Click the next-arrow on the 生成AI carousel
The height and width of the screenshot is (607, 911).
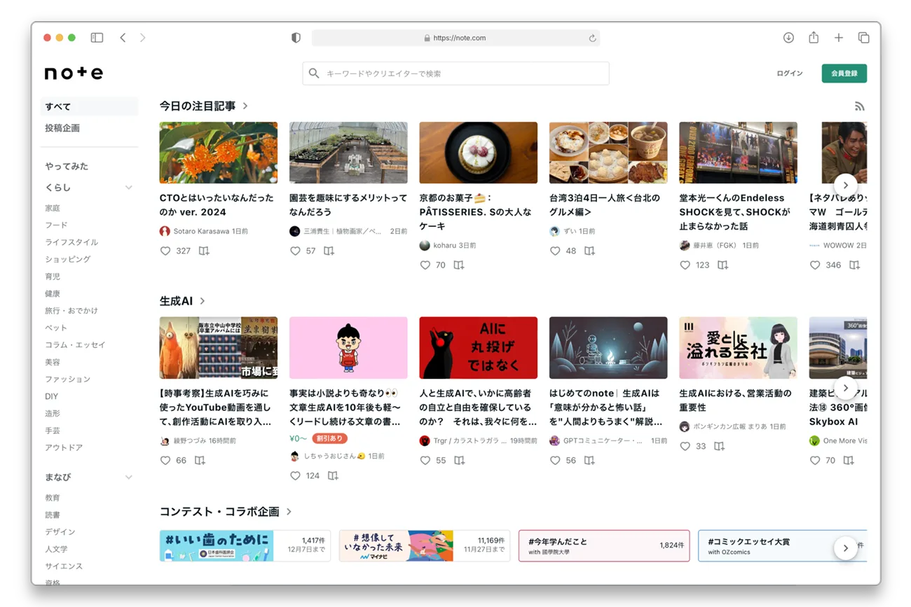click(x=846, y=387)
